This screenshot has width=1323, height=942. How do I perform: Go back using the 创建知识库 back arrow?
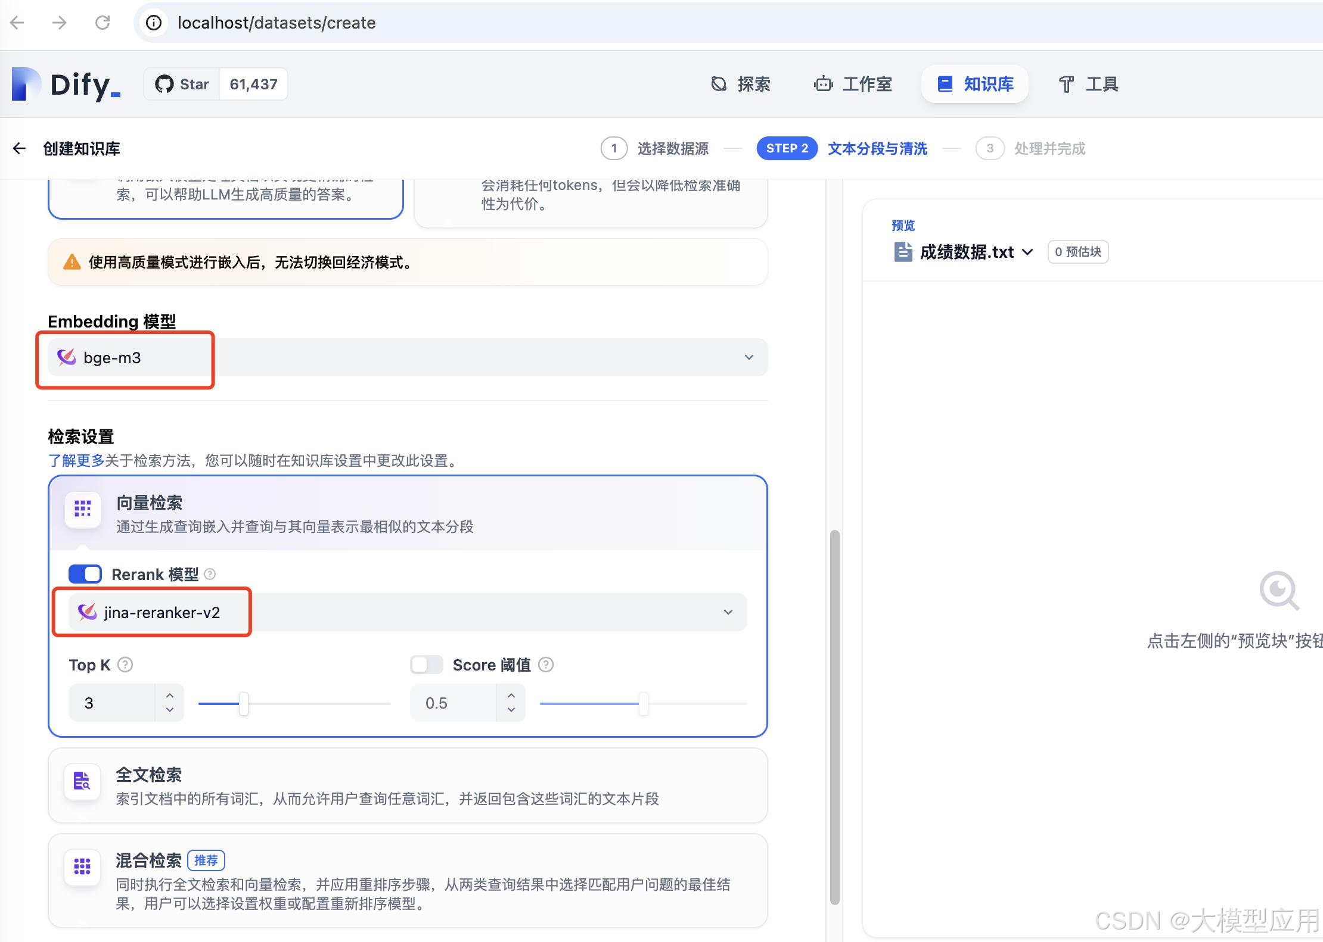point(19,148)
